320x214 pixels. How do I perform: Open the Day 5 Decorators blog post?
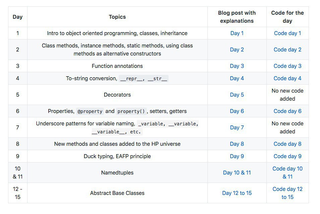click(x=237, y=95)
